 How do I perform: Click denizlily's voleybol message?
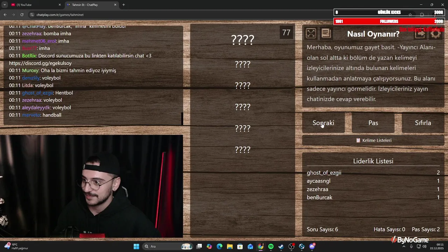(x=35, y=78)
